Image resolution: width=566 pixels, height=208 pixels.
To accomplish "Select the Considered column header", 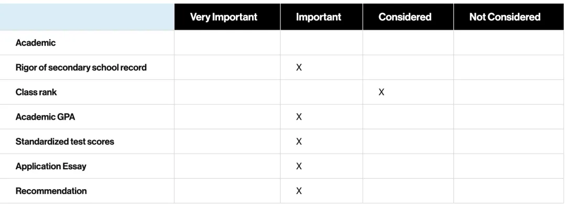I will click(405, 17).
